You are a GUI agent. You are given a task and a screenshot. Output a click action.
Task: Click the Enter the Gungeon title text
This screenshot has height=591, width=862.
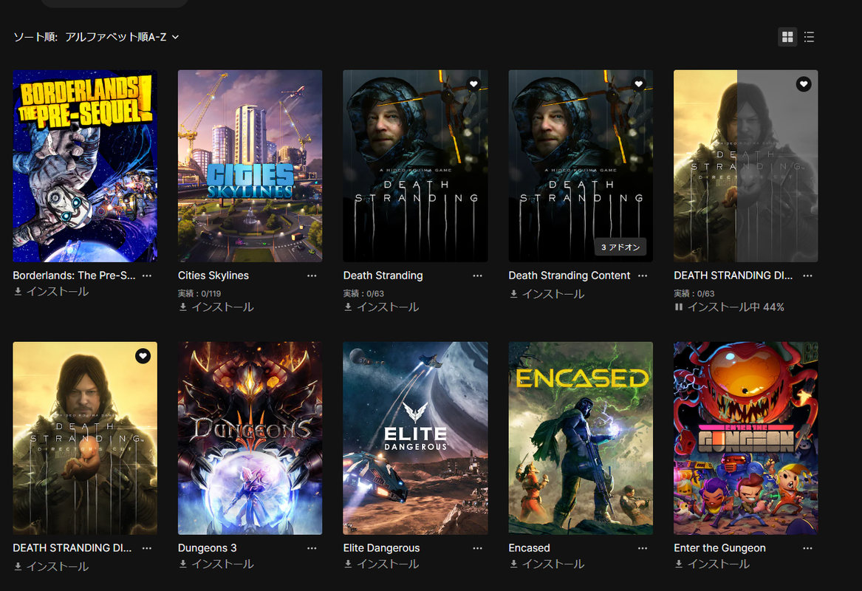pyautogui.click(x=719, y=548)
